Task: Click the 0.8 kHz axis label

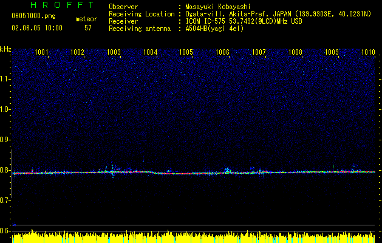Action: [5, 170]
